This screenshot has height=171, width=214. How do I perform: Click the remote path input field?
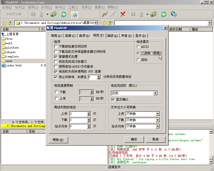tap(161, 23)
